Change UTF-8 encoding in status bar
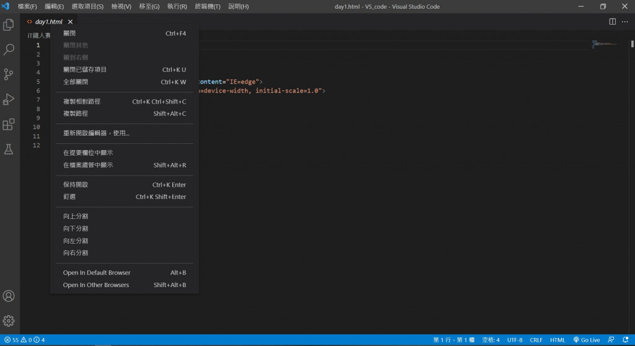This screenshot has width=635, height=346. [515, 340]
